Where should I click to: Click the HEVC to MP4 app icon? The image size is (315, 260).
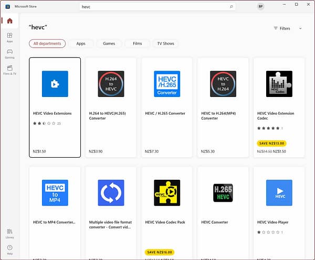(55, 193)
